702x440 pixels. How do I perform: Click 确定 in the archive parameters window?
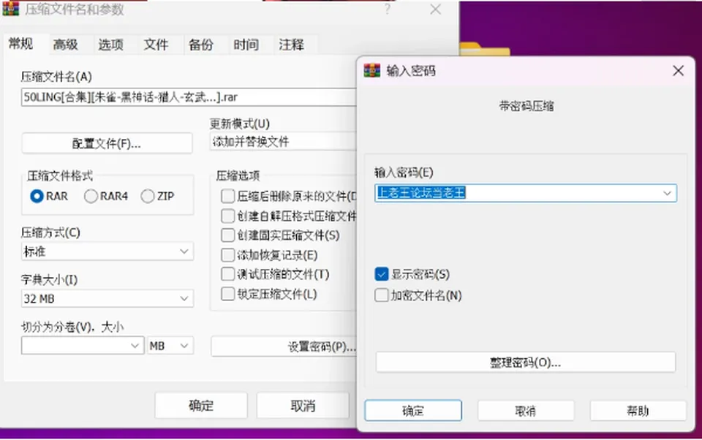(201, 406)
